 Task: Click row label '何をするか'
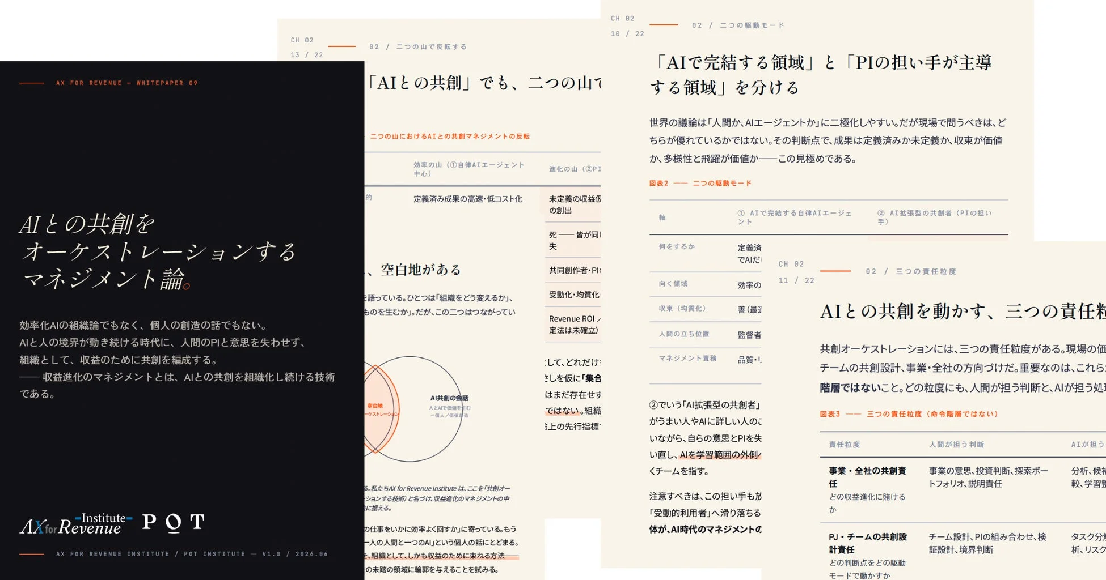pos(677,246)
